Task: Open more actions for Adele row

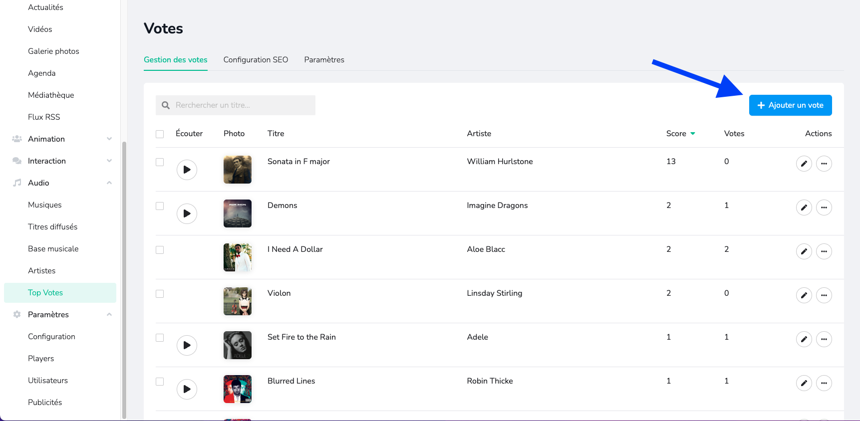Action: 824,339
